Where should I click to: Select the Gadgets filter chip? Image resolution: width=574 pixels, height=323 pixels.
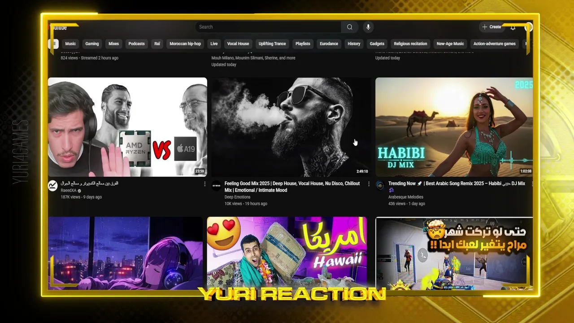[x=377, y=44]
